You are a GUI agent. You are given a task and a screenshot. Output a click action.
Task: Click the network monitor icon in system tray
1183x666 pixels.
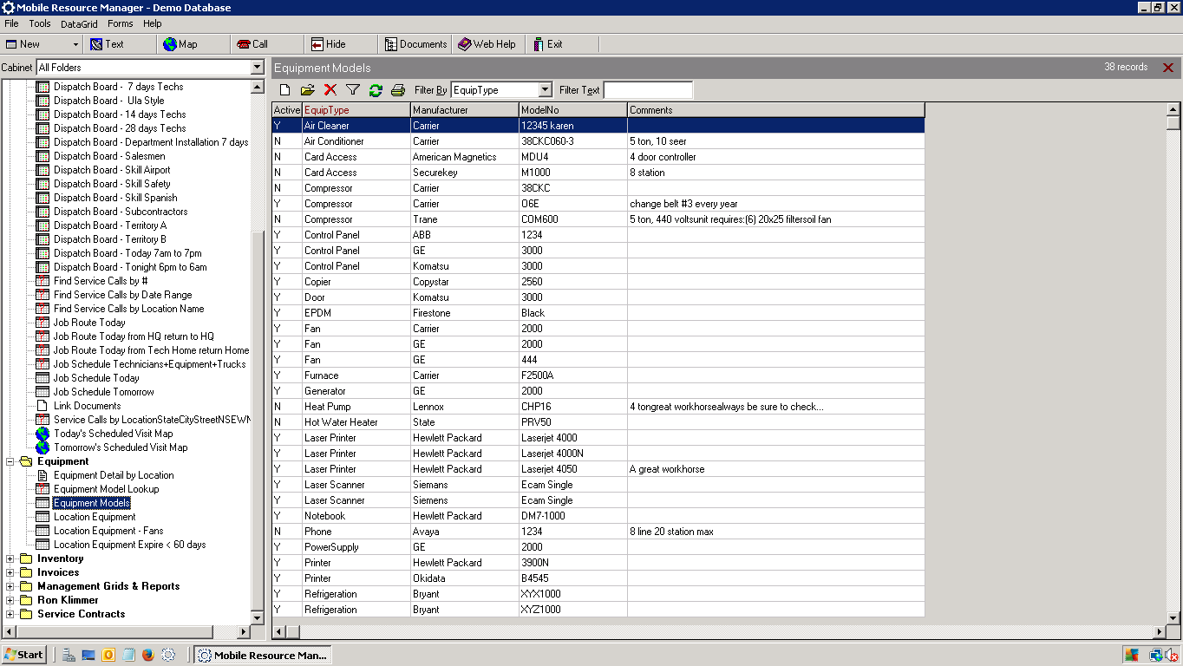1156,656
